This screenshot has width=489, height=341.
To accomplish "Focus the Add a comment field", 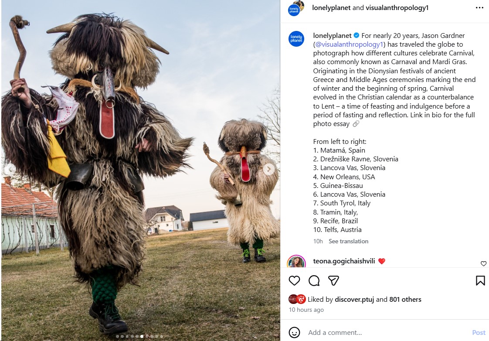I will pos(387,333).
